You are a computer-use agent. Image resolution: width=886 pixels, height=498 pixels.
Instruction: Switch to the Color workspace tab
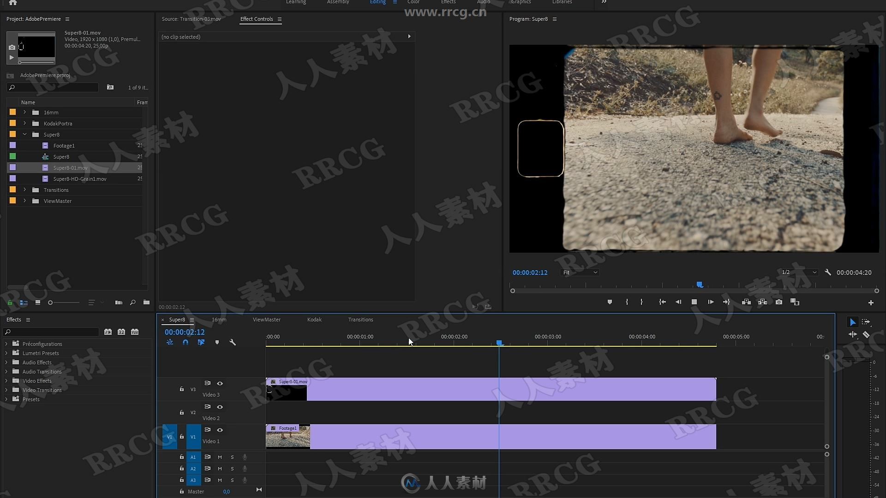414,2
